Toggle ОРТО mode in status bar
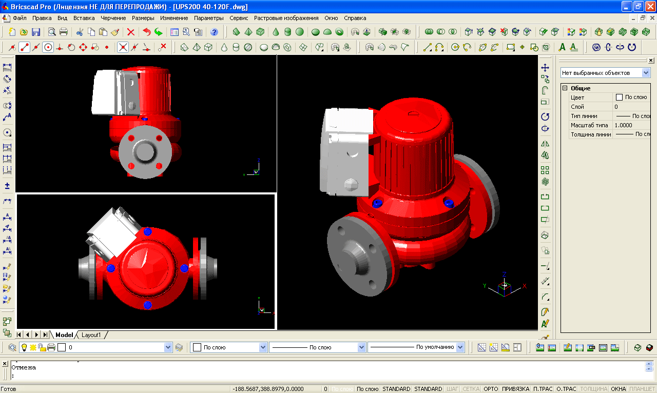 click(x=491, y=389)
